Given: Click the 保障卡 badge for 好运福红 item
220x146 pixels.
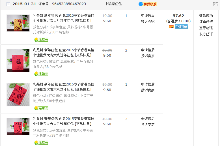Looking at the screenshot, I should [x=41, y=108].
